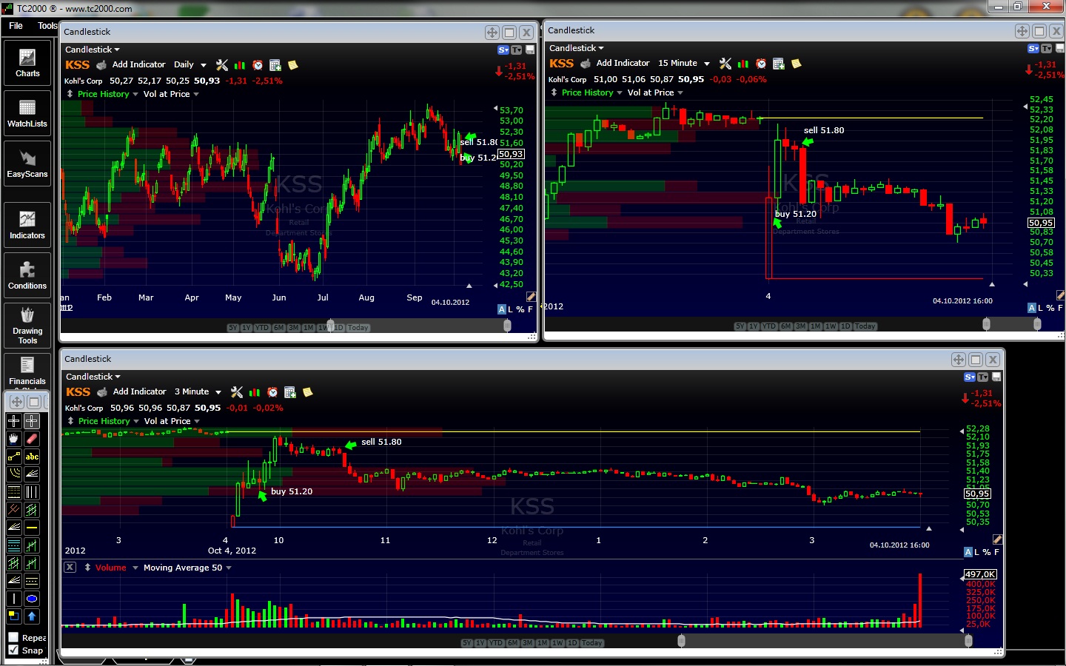Toggle % scale in 3 Minute chart
The height and width of the screenshot is (666, 1066).
[x=987, y=552]
